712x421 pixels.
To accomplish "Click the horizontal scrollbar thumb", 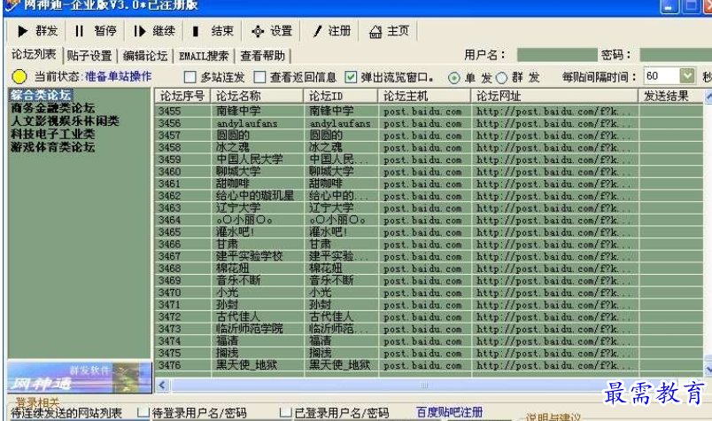I will tap(423, 386).
